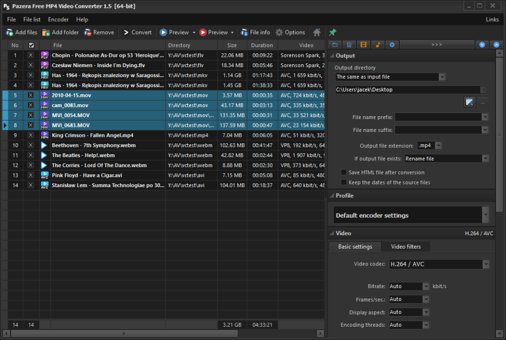Image resolution: width=506 pixels, height=340 pixels.
Task: Open the Profile encoder settings dropdown
Action: pyautogui.click(x=485, y=215)
